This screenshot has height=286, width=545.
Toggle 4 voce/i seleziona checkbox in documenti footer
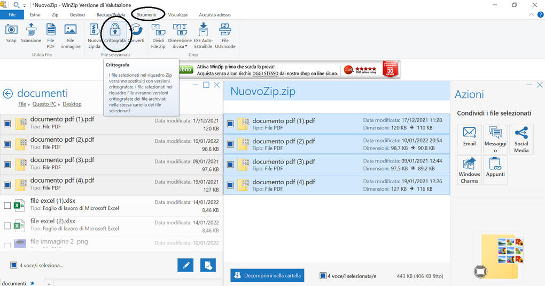[13, 265]
